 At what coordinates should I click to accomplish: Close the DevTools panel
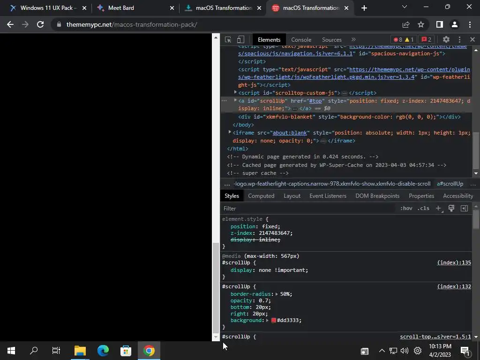point(472,39)
